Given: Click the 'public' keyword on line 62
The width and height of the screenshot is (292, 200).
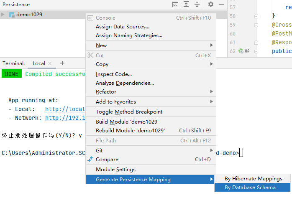Looking at the screenshot, I should click(x=282, y=51).
